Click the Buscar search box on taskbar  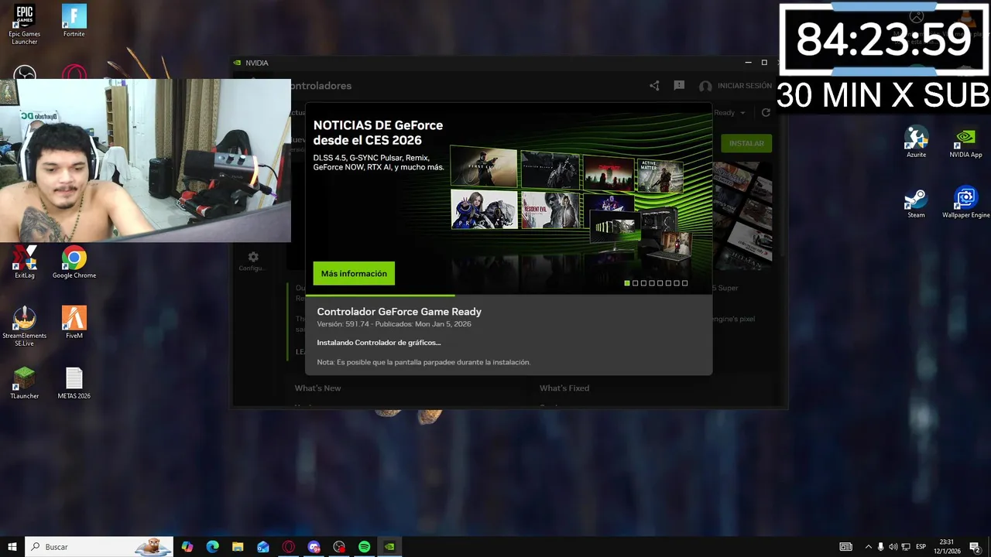(x=98, y=547)
